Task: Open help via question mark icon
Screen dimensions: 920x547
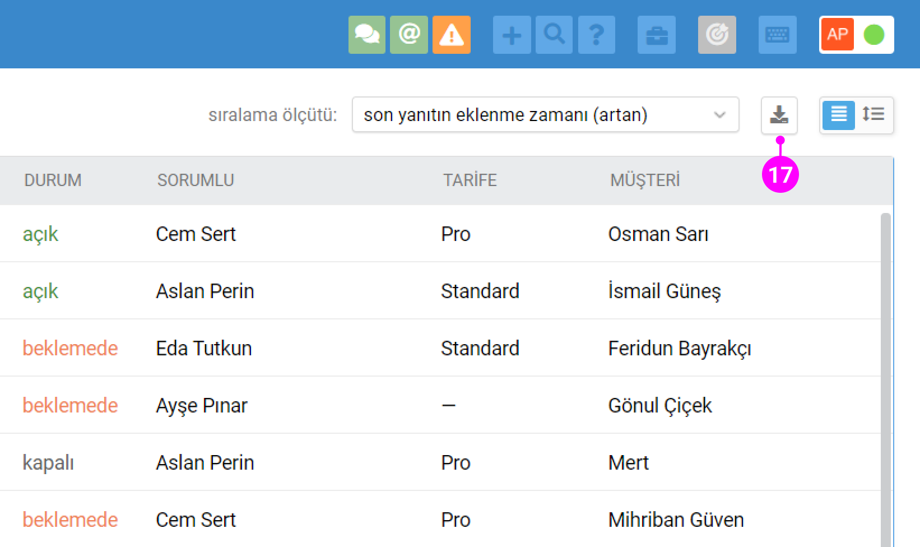Action: pyautogui.click(x=597, y=35)
